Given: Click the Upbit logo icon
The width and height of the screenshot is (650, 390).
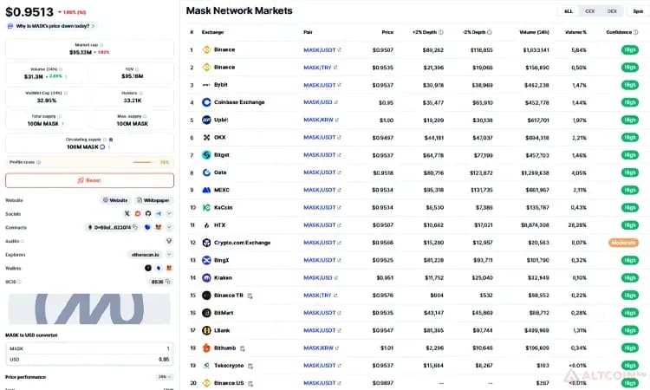Looking at the screenshot, I should (206, 120).
